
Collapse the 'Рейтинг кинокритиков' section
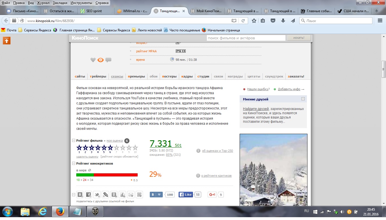74,163
